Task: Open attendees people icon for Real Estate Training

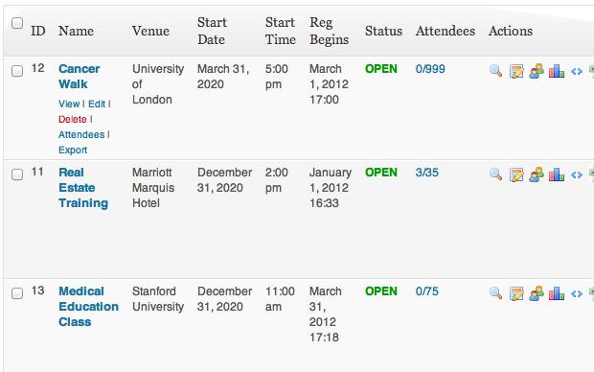Action: point(537,174)
